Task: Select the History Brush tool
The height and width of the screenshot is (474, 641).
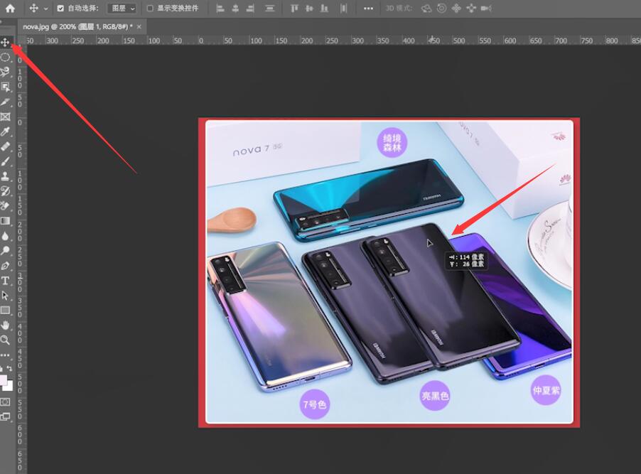Action: [x=5, y=191]
